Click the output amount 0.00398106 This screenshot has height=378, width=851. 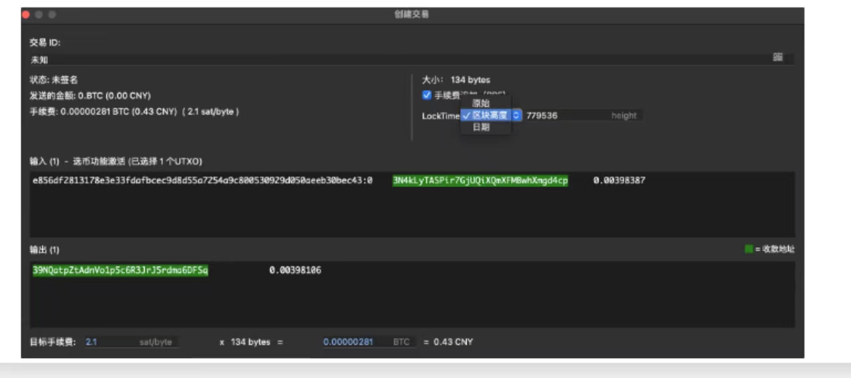point(295,271)
